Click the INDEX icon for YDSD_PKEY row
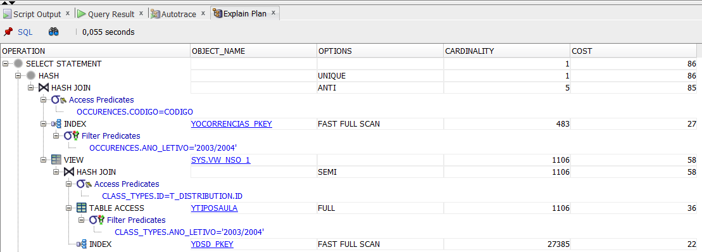The height and width of the screenshot is (252, 702). tap(82, 244)
